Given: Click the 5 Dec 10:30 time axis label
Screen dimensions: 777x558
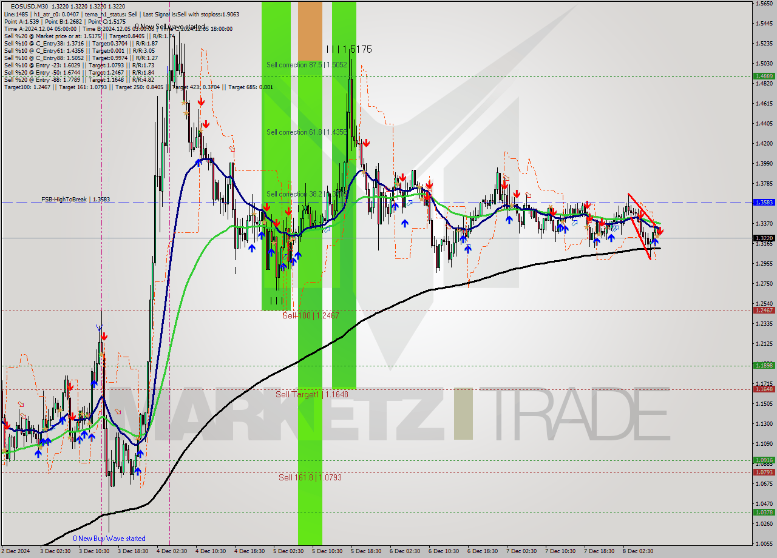Looking at the screenshot, I should (x=327, y=551).
